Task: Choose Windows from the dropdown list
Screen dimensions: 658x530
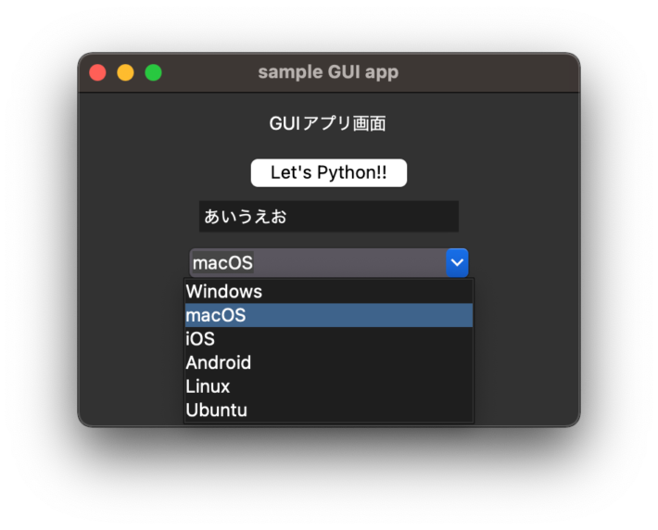Action: click(329, 292)
